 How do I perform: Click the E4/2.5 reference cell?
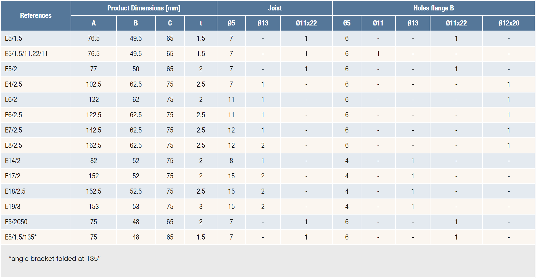click(x=14, y=84)
